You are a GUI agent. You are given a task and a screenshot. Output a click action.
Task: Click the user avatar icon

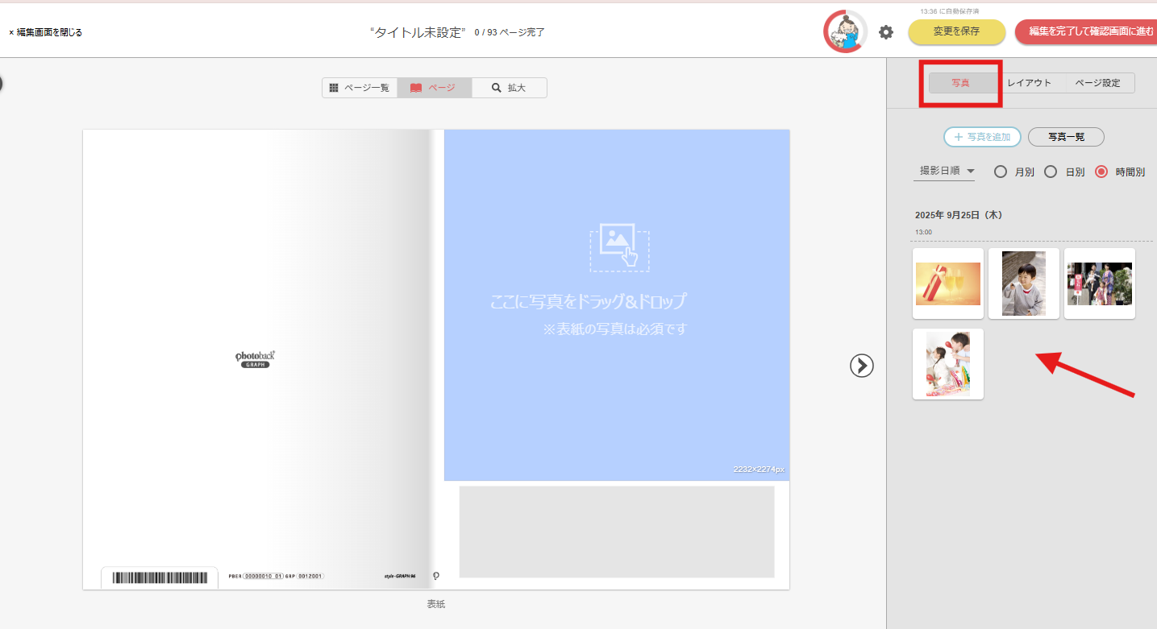845,32
